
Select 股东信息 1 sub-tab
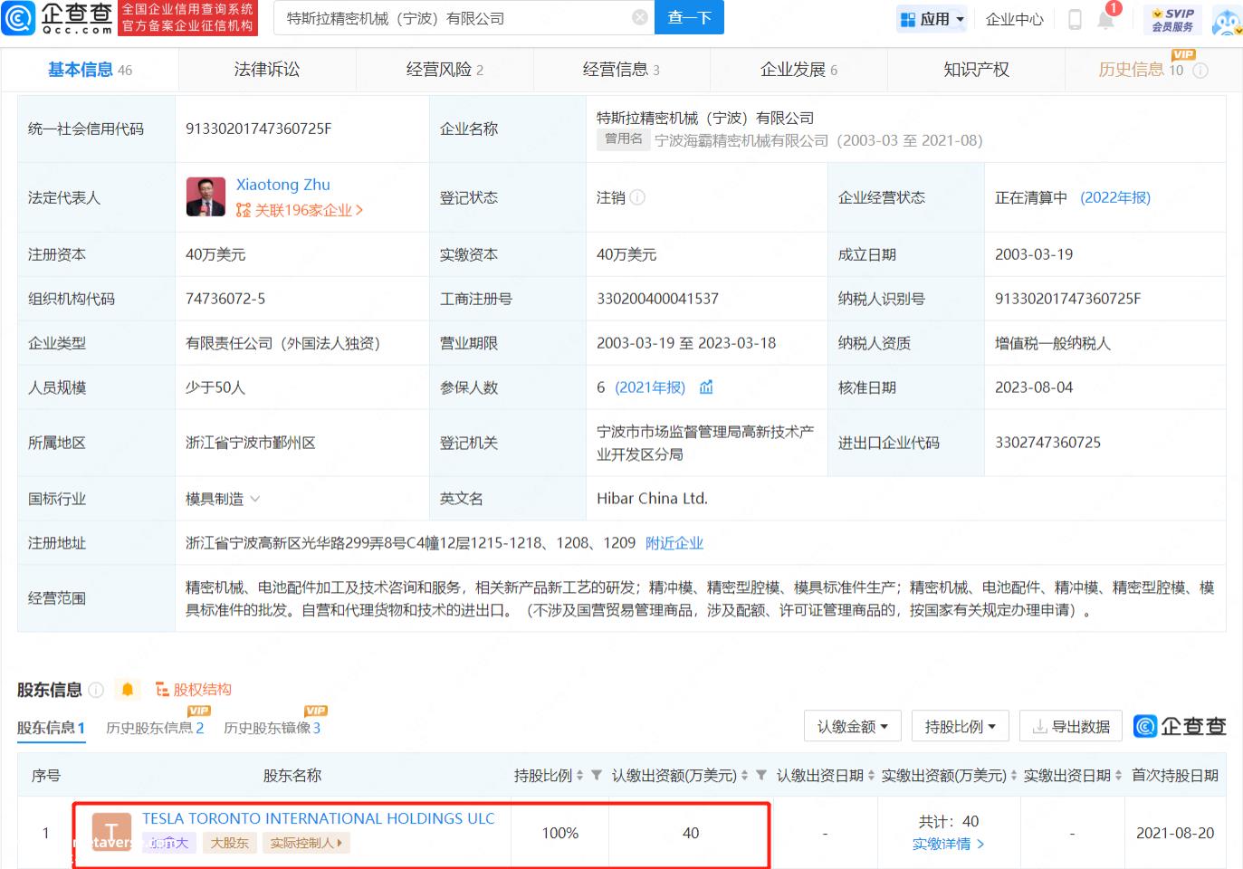pos(51,728)
